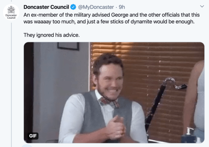Click the blue verified checkmark badge
Image resolution: width=209 pixels, height=147 pixels.
73,7
